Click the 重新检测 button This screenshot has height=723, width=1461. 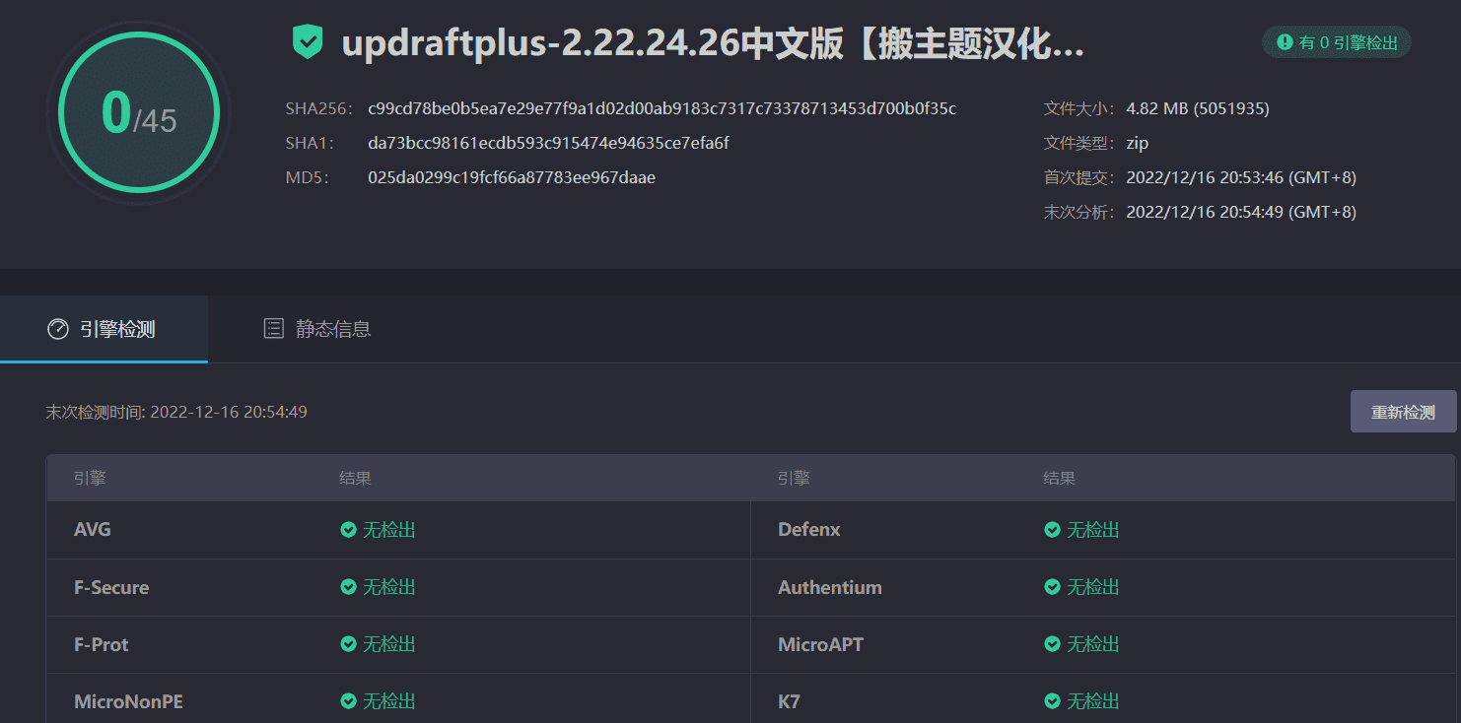click(x=1403, y=412)
